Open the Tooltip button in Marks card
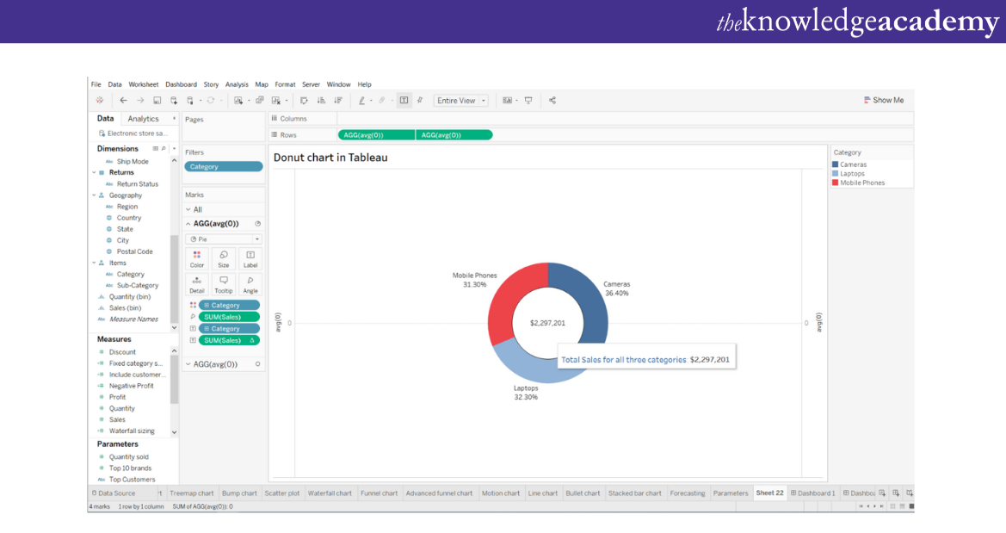Viewport: 1006px width, 533px height. coord(224,284)
